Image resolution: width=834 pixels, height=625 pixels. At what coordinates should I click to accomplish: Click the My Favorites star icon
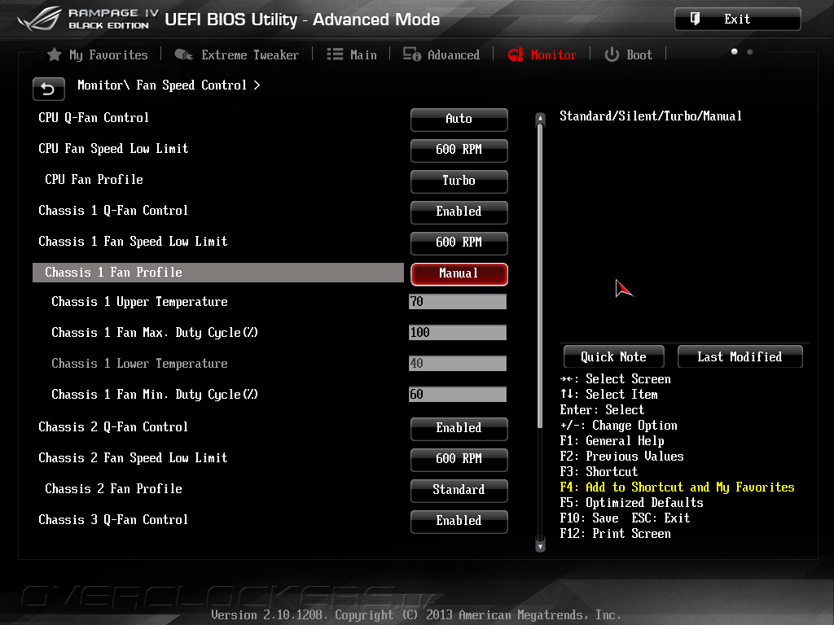(x=55, y=55)
